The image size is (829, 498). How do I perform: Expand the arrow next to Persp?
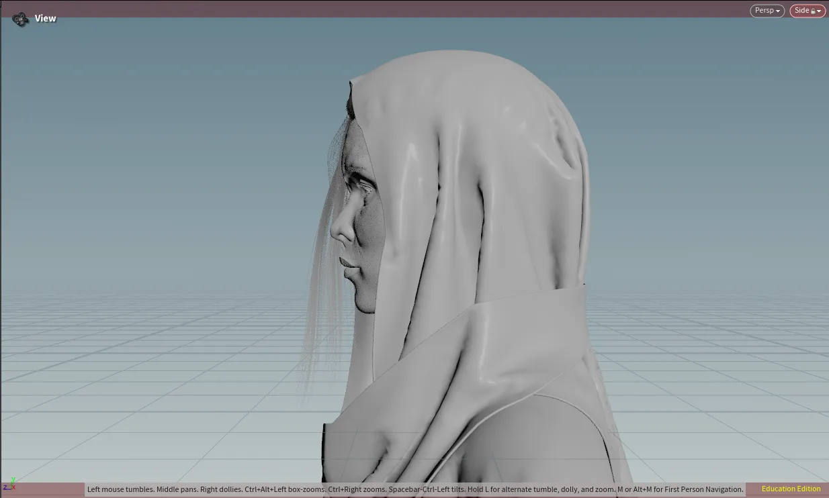pos(778,11)
